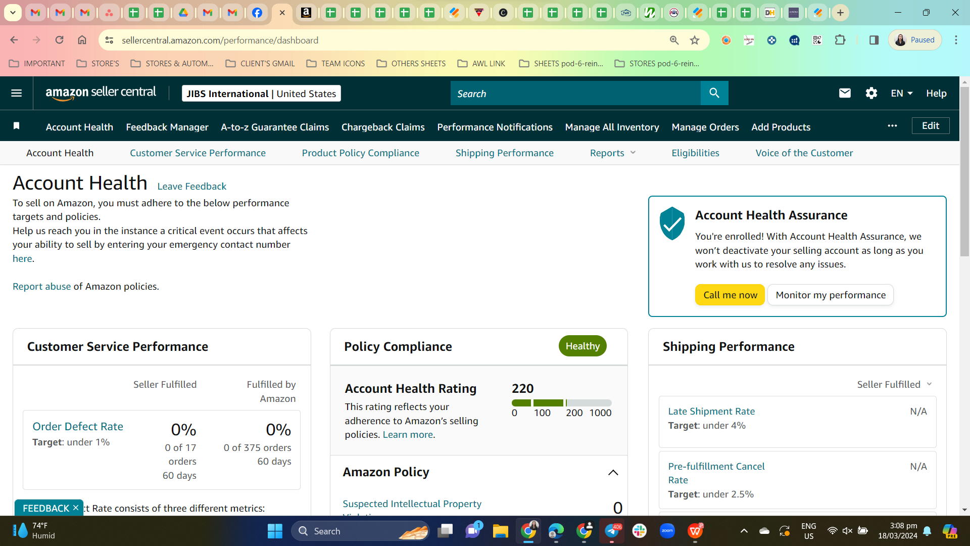Open a new browser tab with plus icon

pos(840,13)
